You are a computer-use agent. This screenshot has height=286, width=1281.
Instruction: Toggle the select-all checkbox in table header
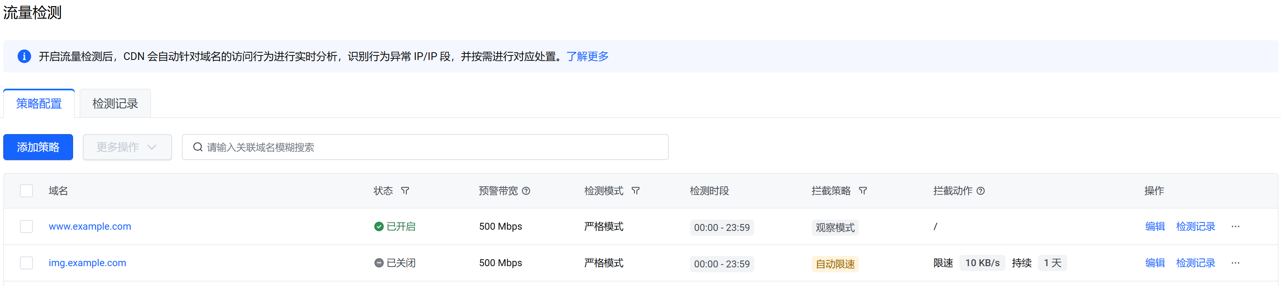click(x=26, y=191)
